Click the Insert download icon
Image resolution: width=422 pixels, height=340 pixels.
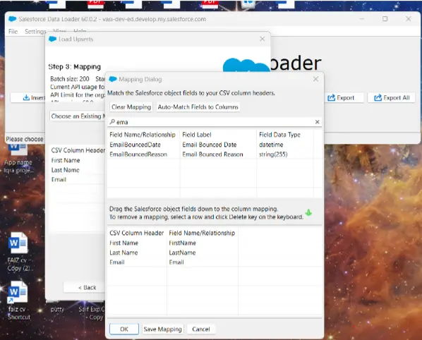point(26,97)
